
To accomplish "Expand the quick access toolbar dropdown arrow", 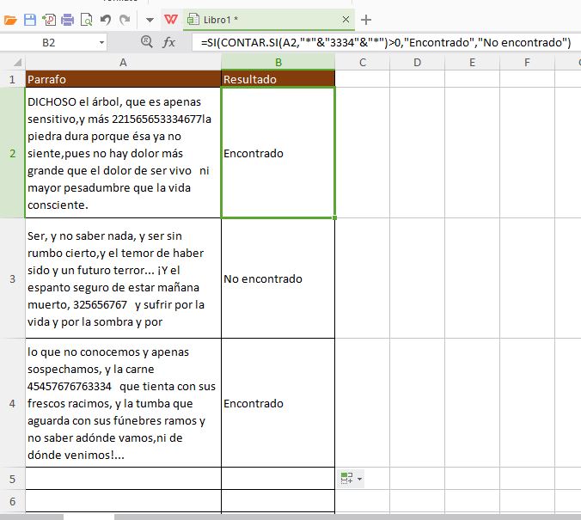I will coord(150,20).
